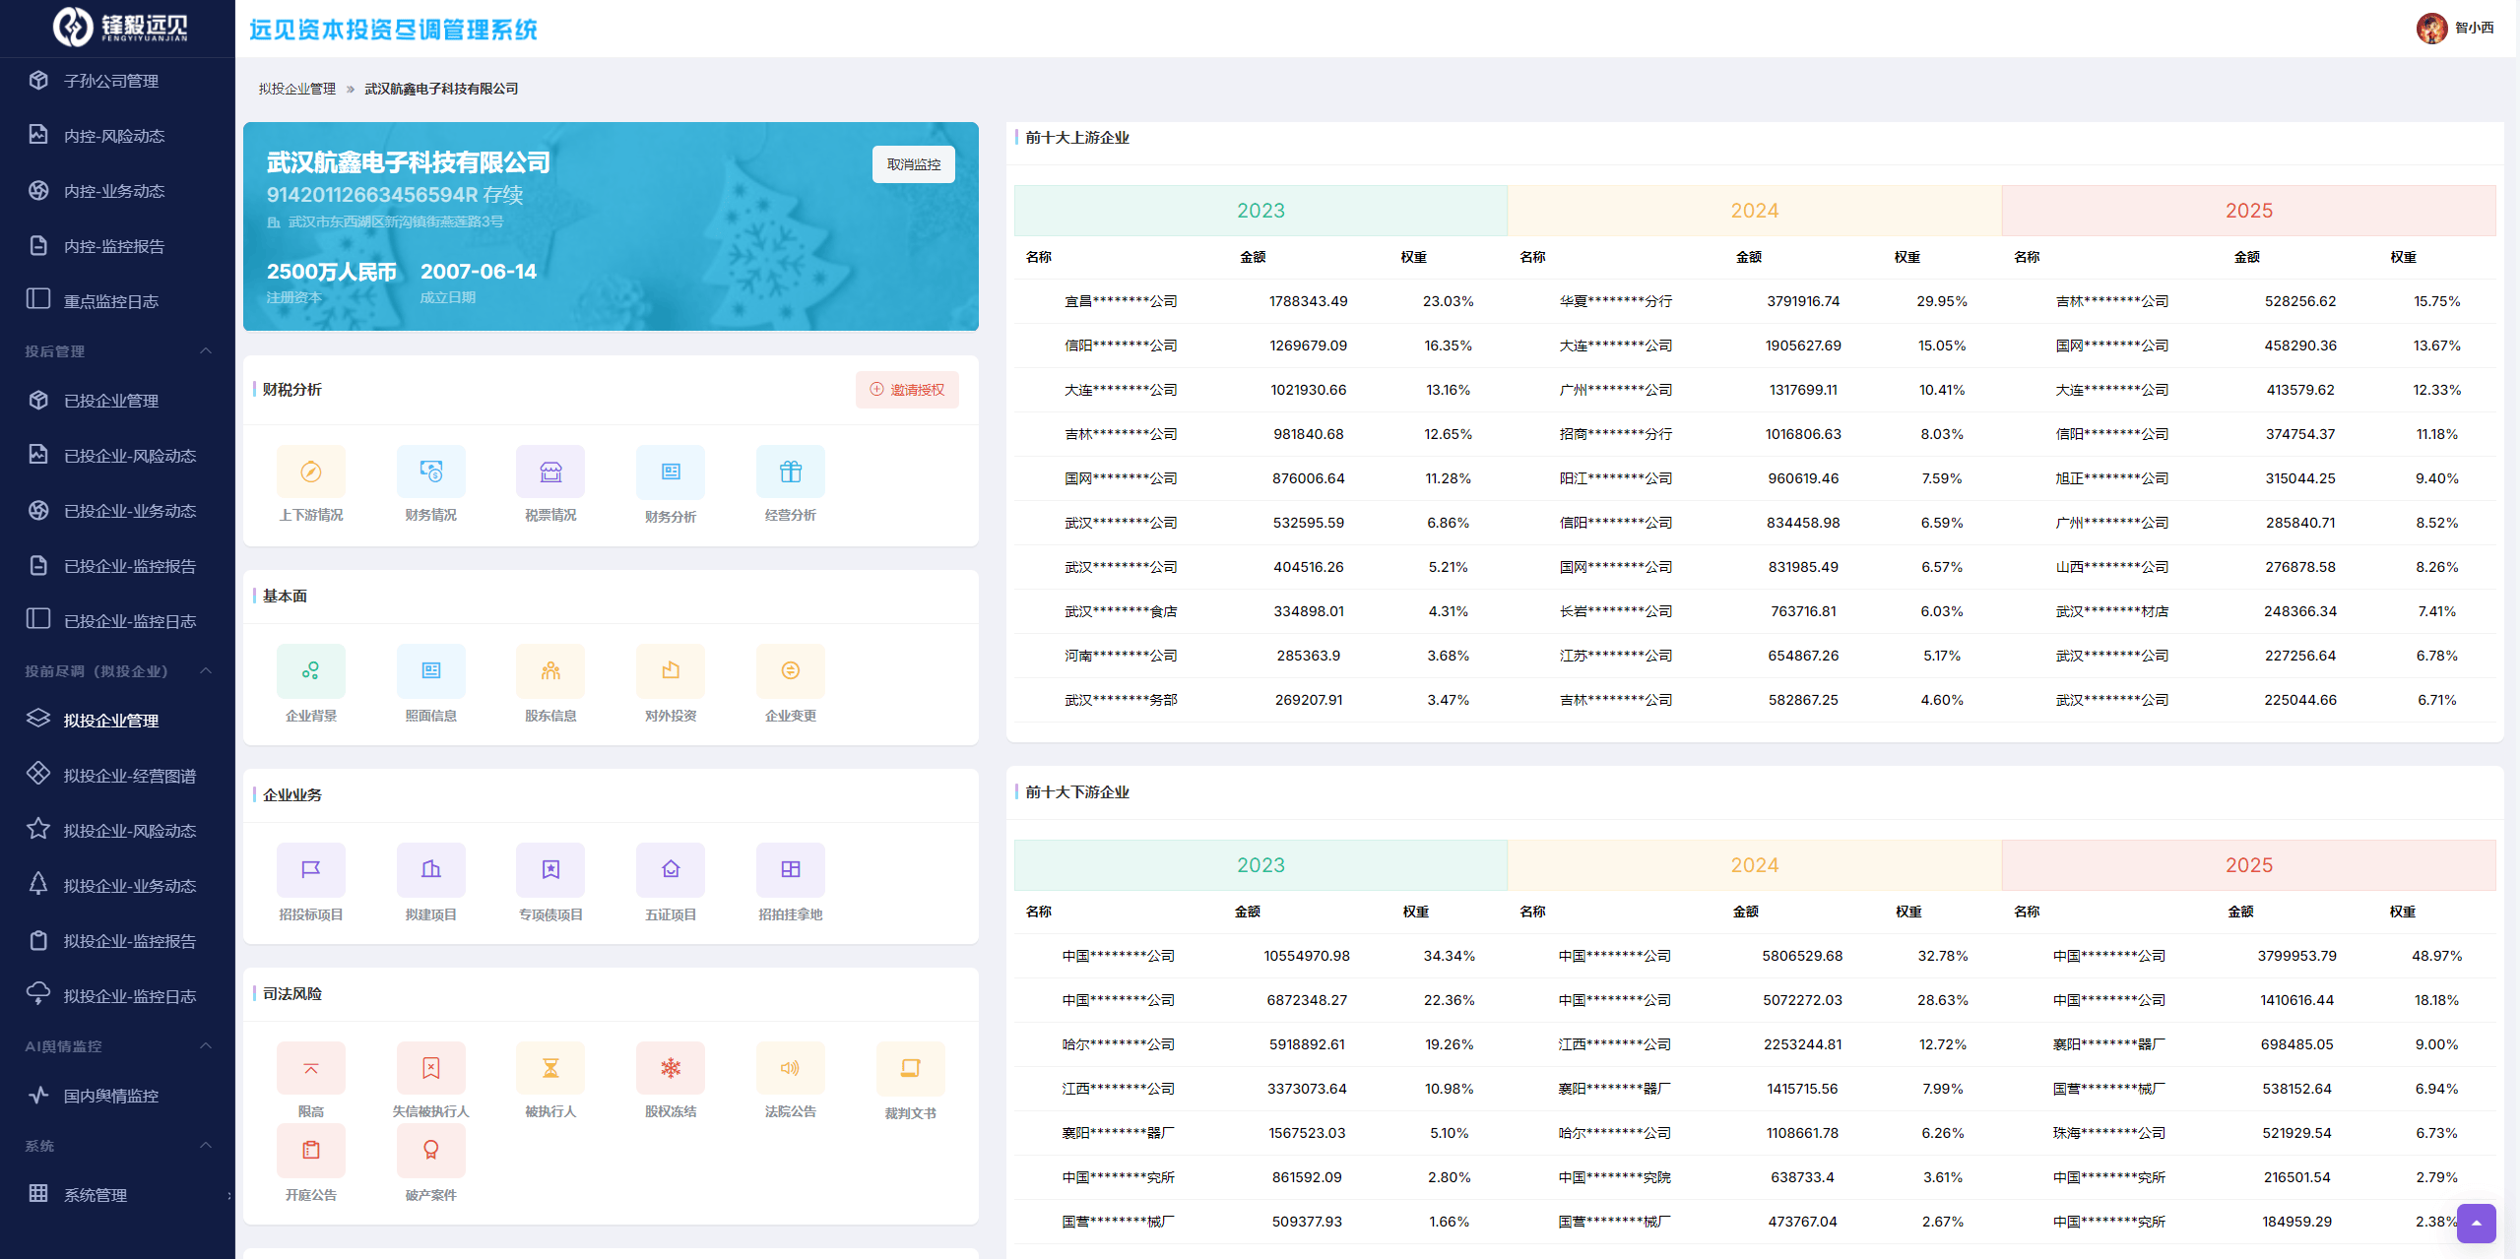Select the 股东信息 icon in 基本面
The height and width of the screenshot is (1259, 2520).
coord(549,671)
